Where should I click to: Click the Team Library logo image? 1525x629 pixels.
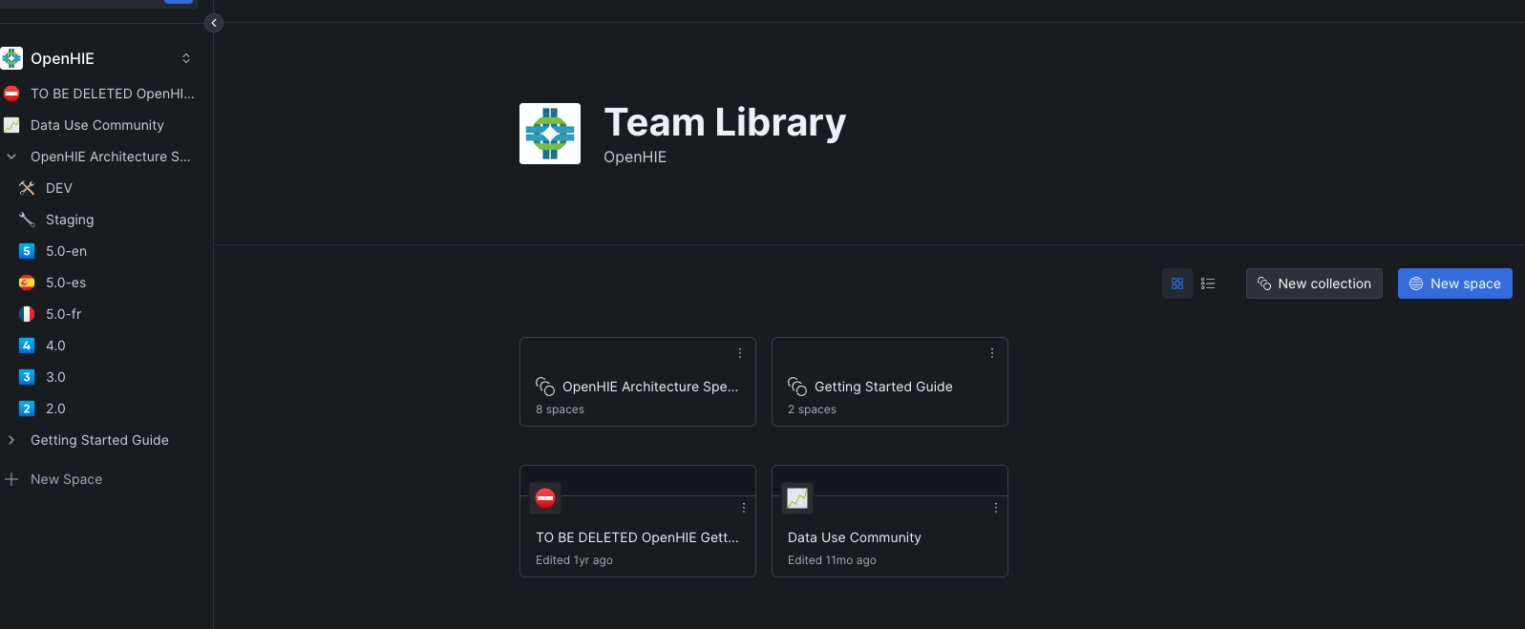point(550,134)
